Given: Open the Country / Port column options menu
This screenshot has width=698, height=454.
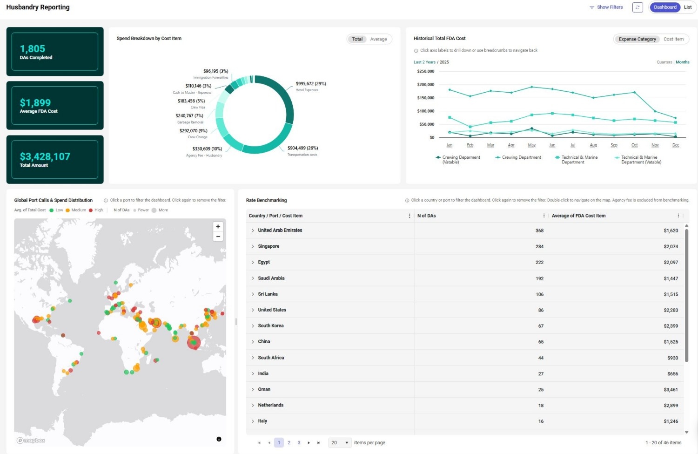Looking at the screenshot, I should (409, 216).
